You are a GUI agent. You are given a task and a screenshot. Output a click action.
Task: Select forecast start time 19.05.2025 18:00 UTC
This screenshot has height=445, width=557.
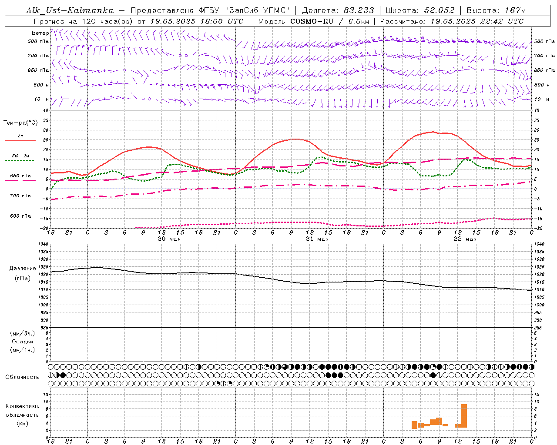click(197, 21)
